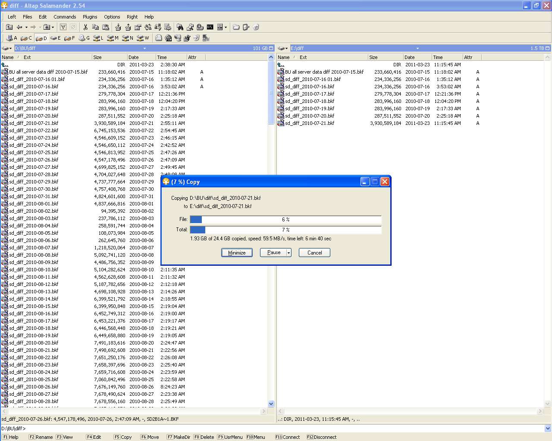This screenshot has height=441, width=552.
Task: Open the Help menu
Action: point(149,17)
